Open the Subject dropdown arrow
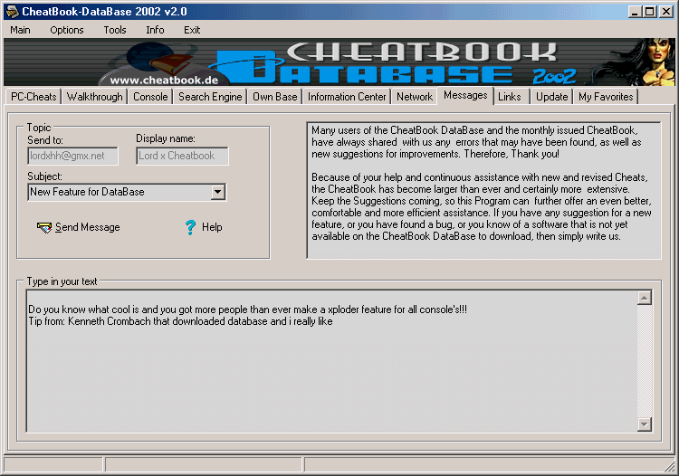 [217, 192]
